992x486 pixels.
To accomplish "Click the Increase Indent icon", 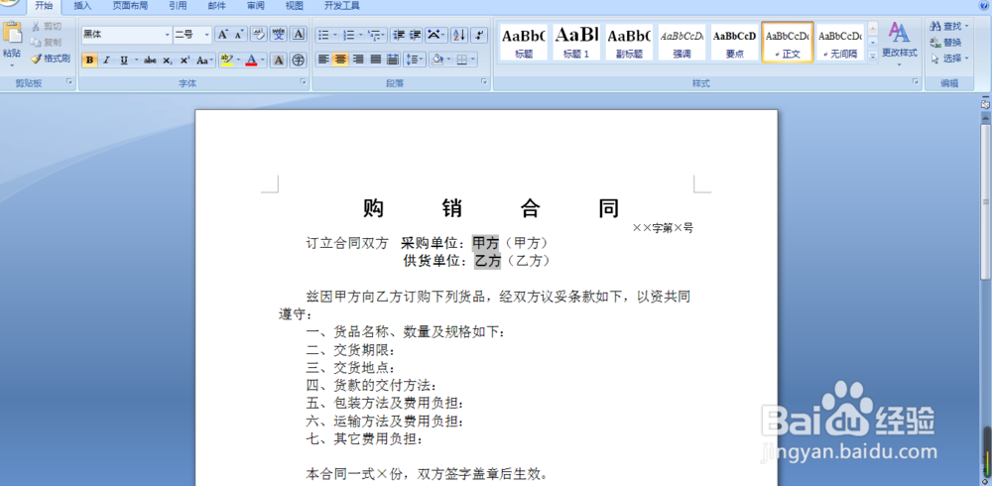I will [x=415, y=34].
